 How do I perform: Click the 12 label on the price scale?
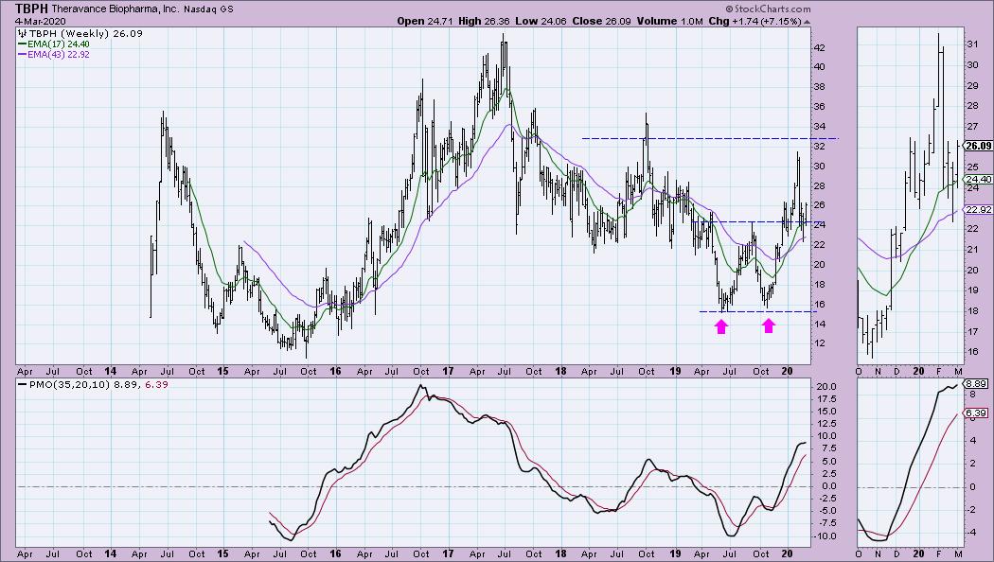[820, 343]
